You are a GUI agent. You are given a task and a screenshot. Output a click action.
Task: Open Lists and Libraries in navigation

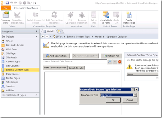pyautogui.click(x=20, y=45)
